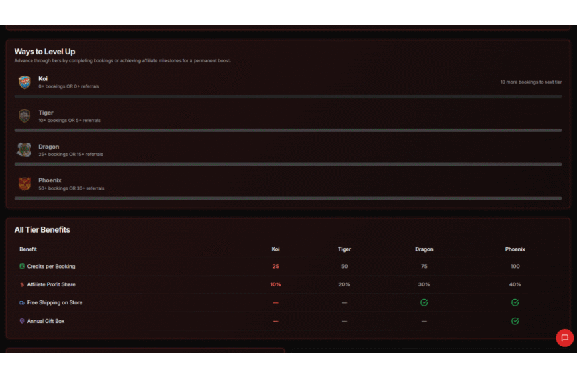Screen dimensions: 577x378
Task: Click the Phoenix tier progress bar
Action: pos(288,198)
